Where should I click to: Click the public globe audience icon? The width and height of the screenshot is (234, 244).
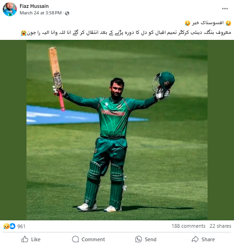[x=67, y=13]
